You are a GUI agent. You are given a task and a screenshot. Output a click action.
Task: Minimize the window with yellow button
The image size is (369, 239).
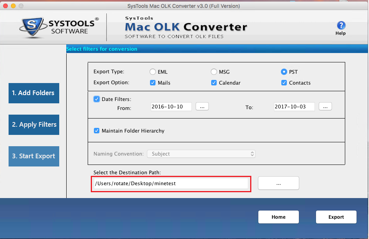coord(13,6)
